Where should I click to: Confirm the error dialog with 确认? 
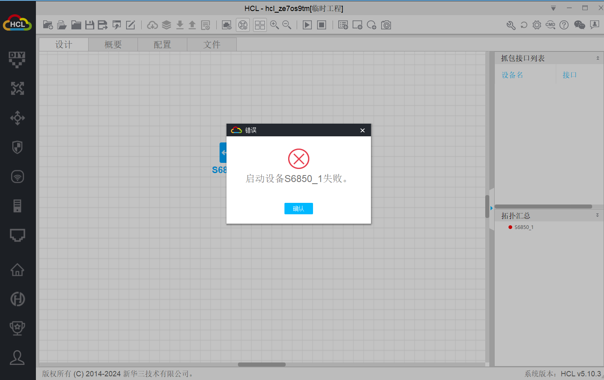298,209
